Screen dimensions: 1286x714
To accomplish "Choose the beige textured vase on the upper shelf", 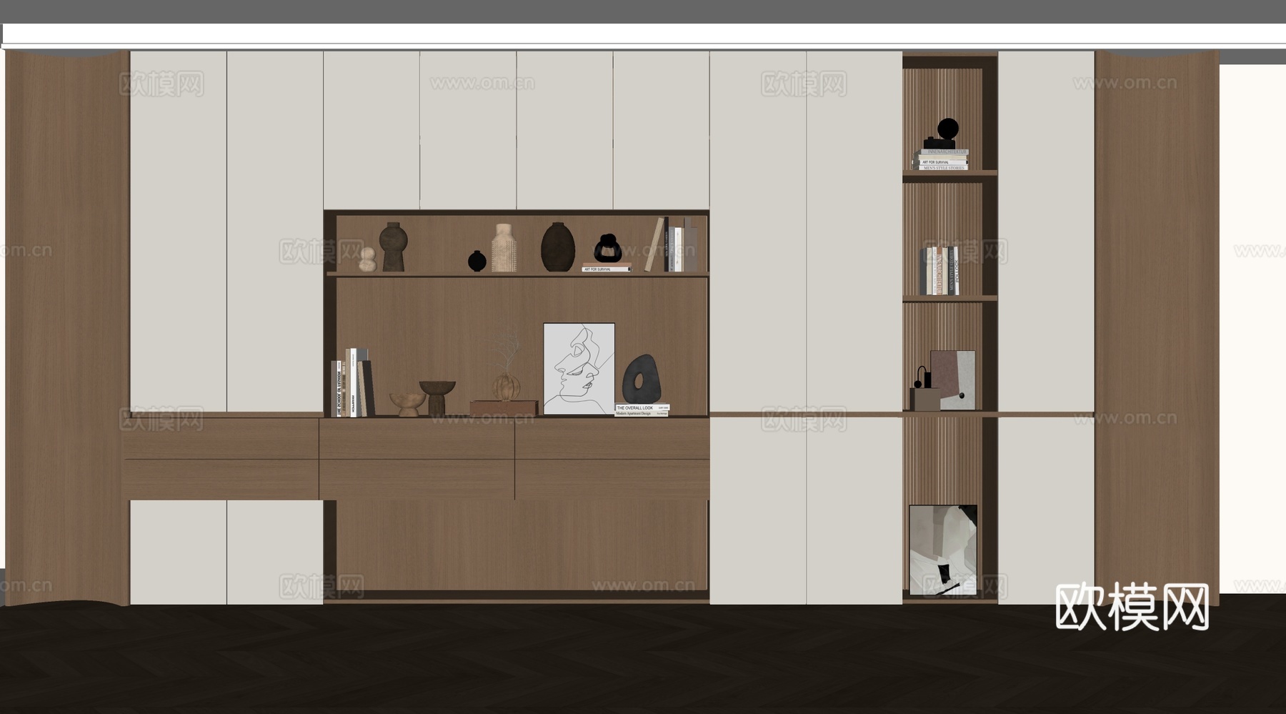I will tap(504, 247).
